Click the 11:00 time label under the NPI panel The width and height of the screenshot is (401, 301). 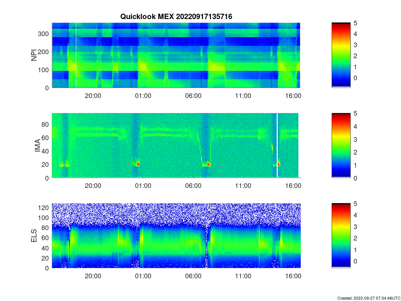(x=243, y=96)
